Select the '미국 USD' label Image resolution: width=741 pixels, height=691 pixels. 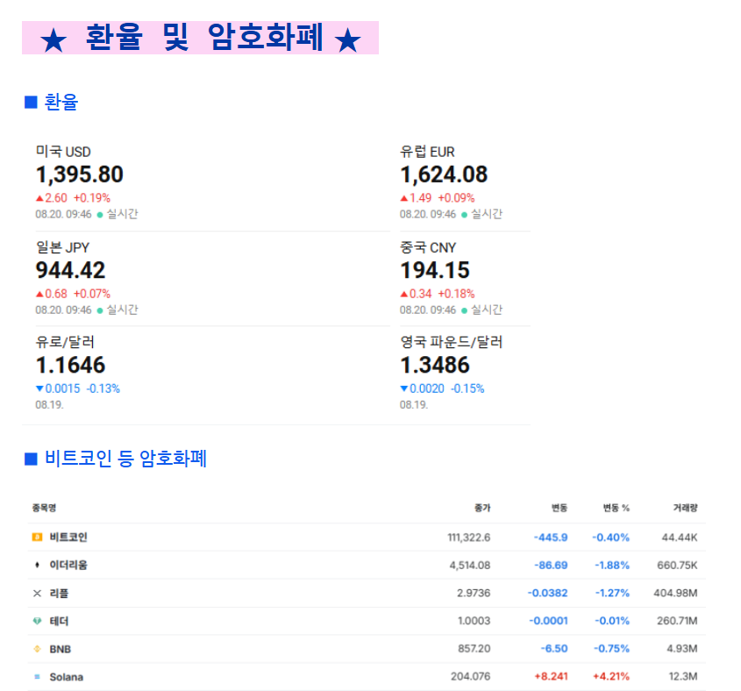pos(63,152)
